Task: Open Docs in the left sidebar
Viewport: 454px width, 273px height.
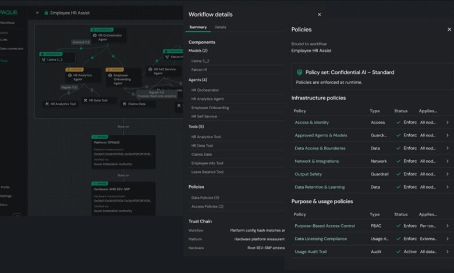Action: click(3, 205)
